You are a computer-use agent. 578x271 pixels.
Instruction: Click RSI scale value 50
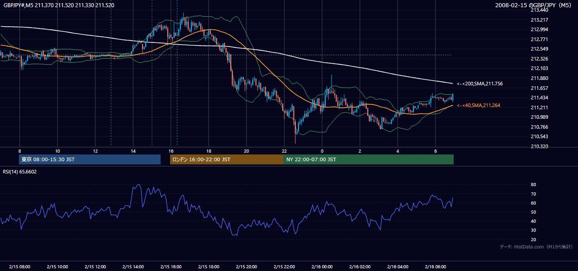coord(533,212)
